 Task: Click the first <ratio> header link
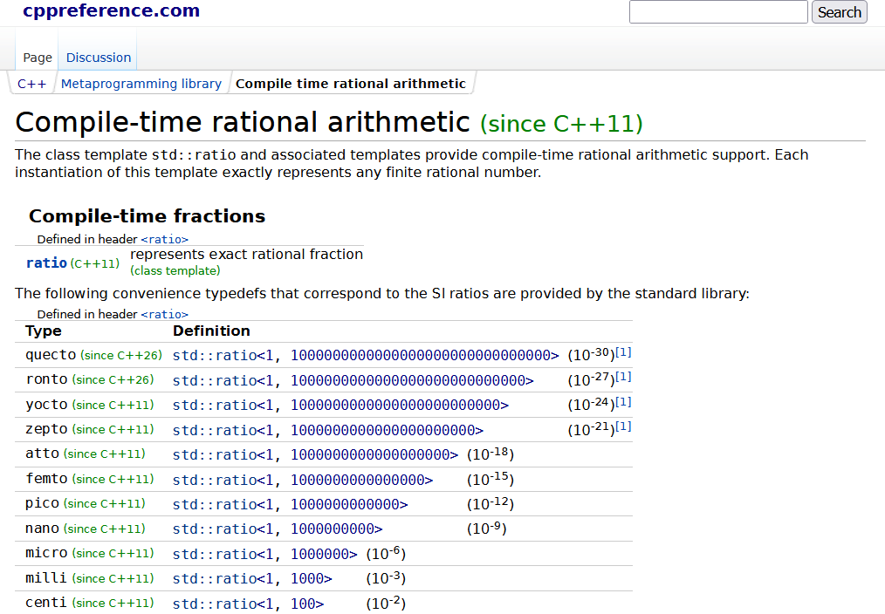point(164,239)
